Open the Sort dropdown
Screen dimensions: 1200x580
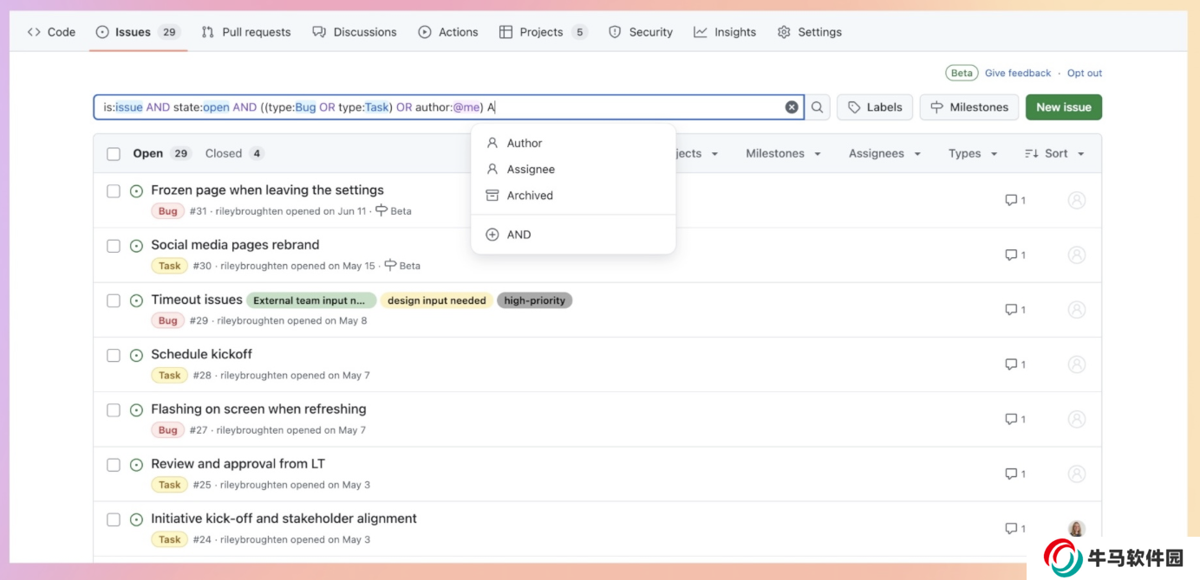1054,153
